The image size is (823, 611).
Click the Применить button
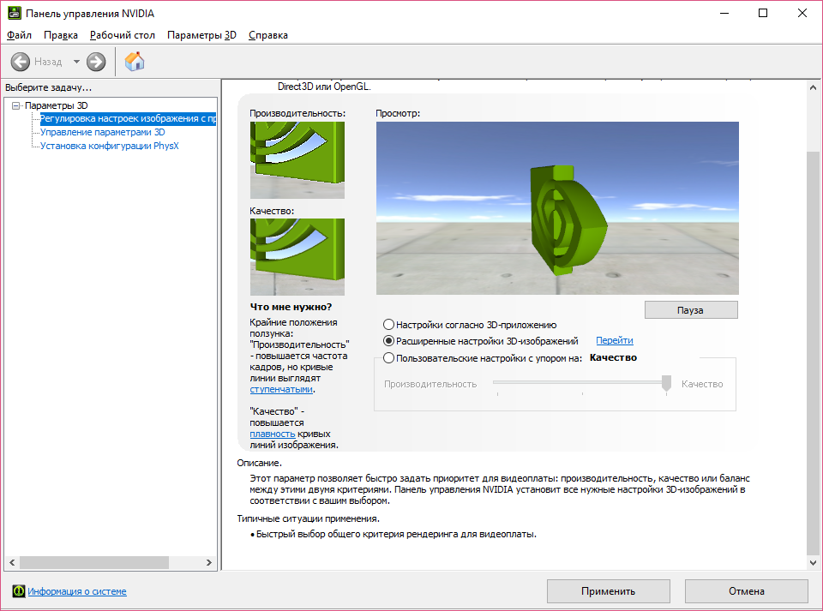click(609, 591)
